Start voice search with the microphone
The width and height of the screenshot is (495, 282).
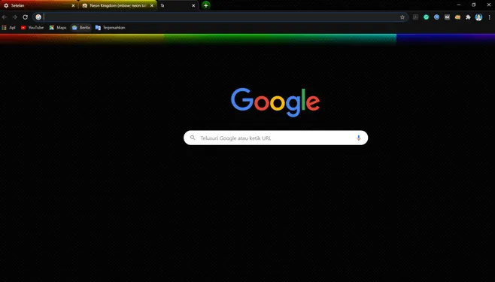pyautogui.click(x=358, y=138)
